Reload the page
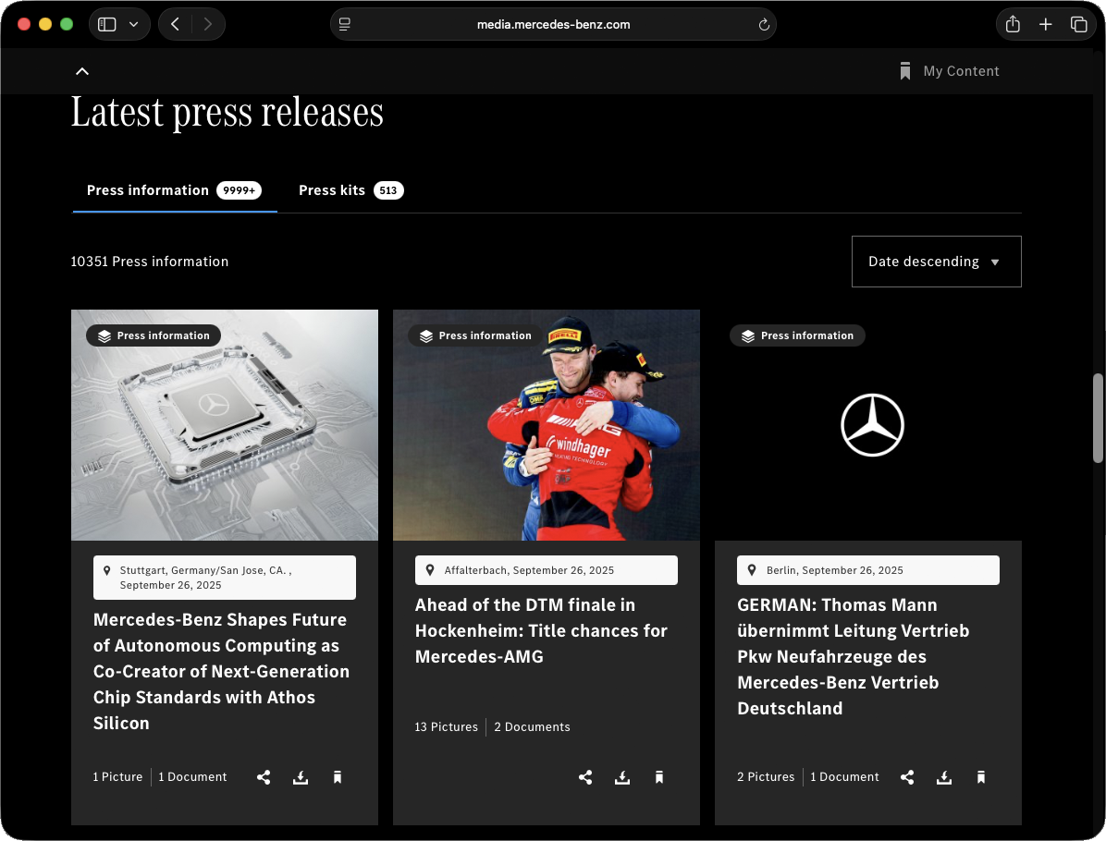Image resolution: width=1106 pixels, height=841 pixels. (763, 25)
